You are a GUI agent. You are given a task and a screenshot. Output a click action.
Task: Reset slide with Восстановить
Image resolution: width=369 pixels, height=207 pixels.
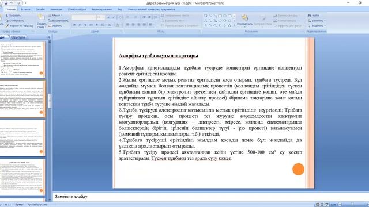(x=58, y=21)
